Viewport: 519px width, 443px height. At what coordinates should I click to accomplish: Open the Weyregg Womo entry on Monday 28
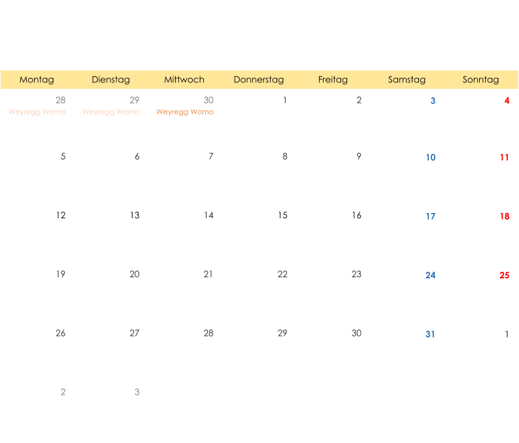coord(37,112)
